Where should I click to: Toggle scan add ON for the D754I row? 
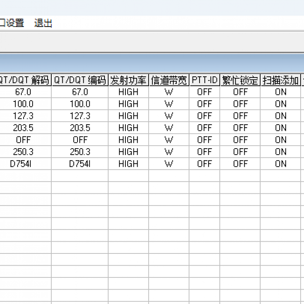[280, 164]
